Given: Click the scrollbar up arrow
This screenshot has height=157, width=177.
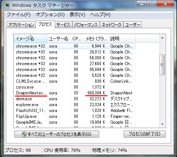Looking at the screenshot, I should point(162,38).
